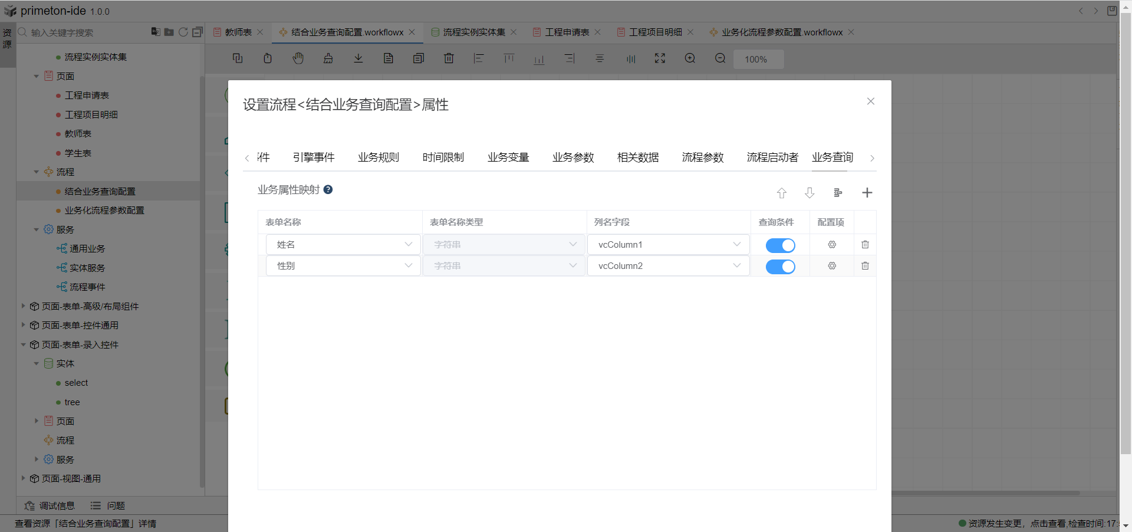Screen dimensions: 1132x532
Task: Click the help icon beside 业务属性映射
Action: pos(328,190)
